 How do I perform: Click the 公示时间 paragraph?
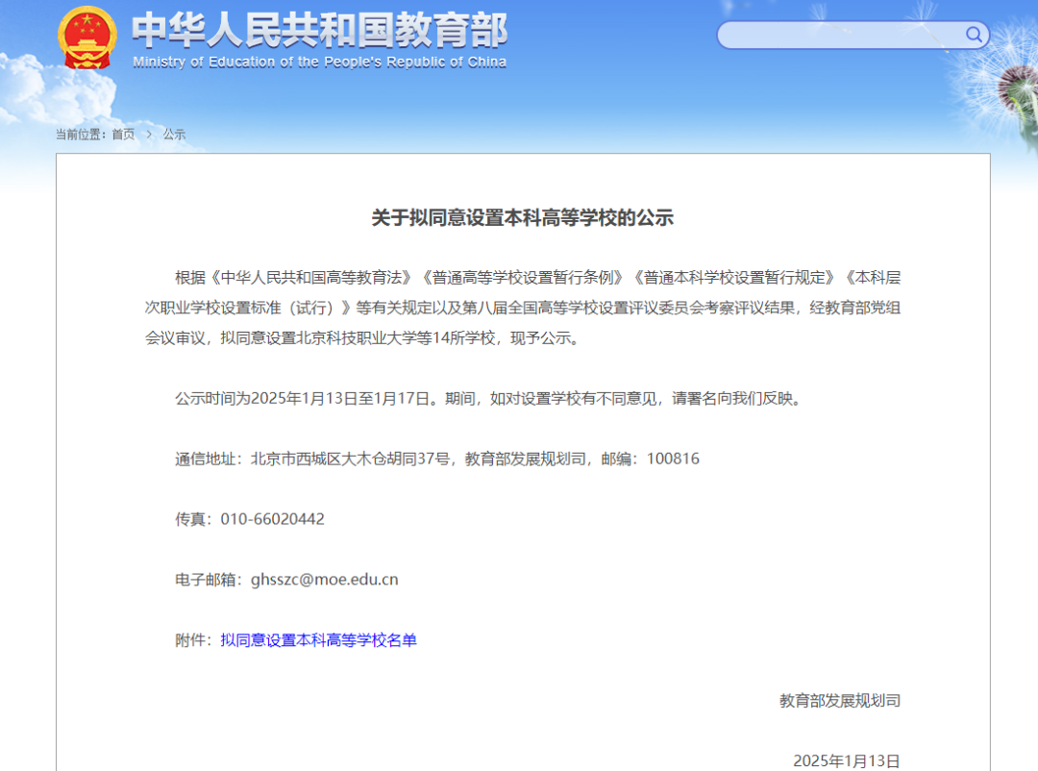[x=487, y=398]
